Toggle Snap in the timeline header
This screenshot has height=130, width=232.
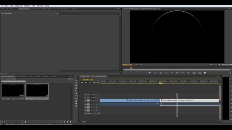[86, 83]
